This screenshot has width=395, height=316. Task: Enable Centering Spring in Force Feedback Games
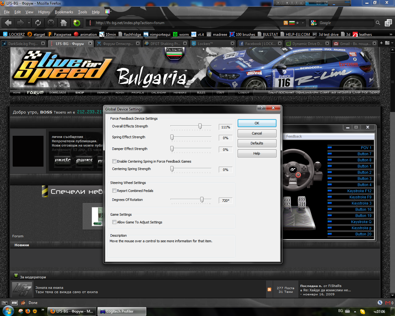(114, 161)
